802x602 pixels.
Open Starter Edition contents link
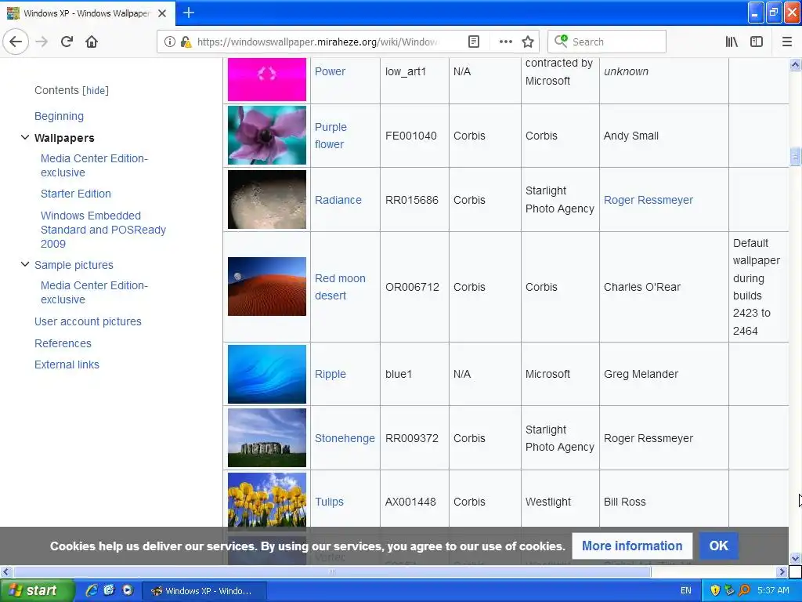point(76,194)
